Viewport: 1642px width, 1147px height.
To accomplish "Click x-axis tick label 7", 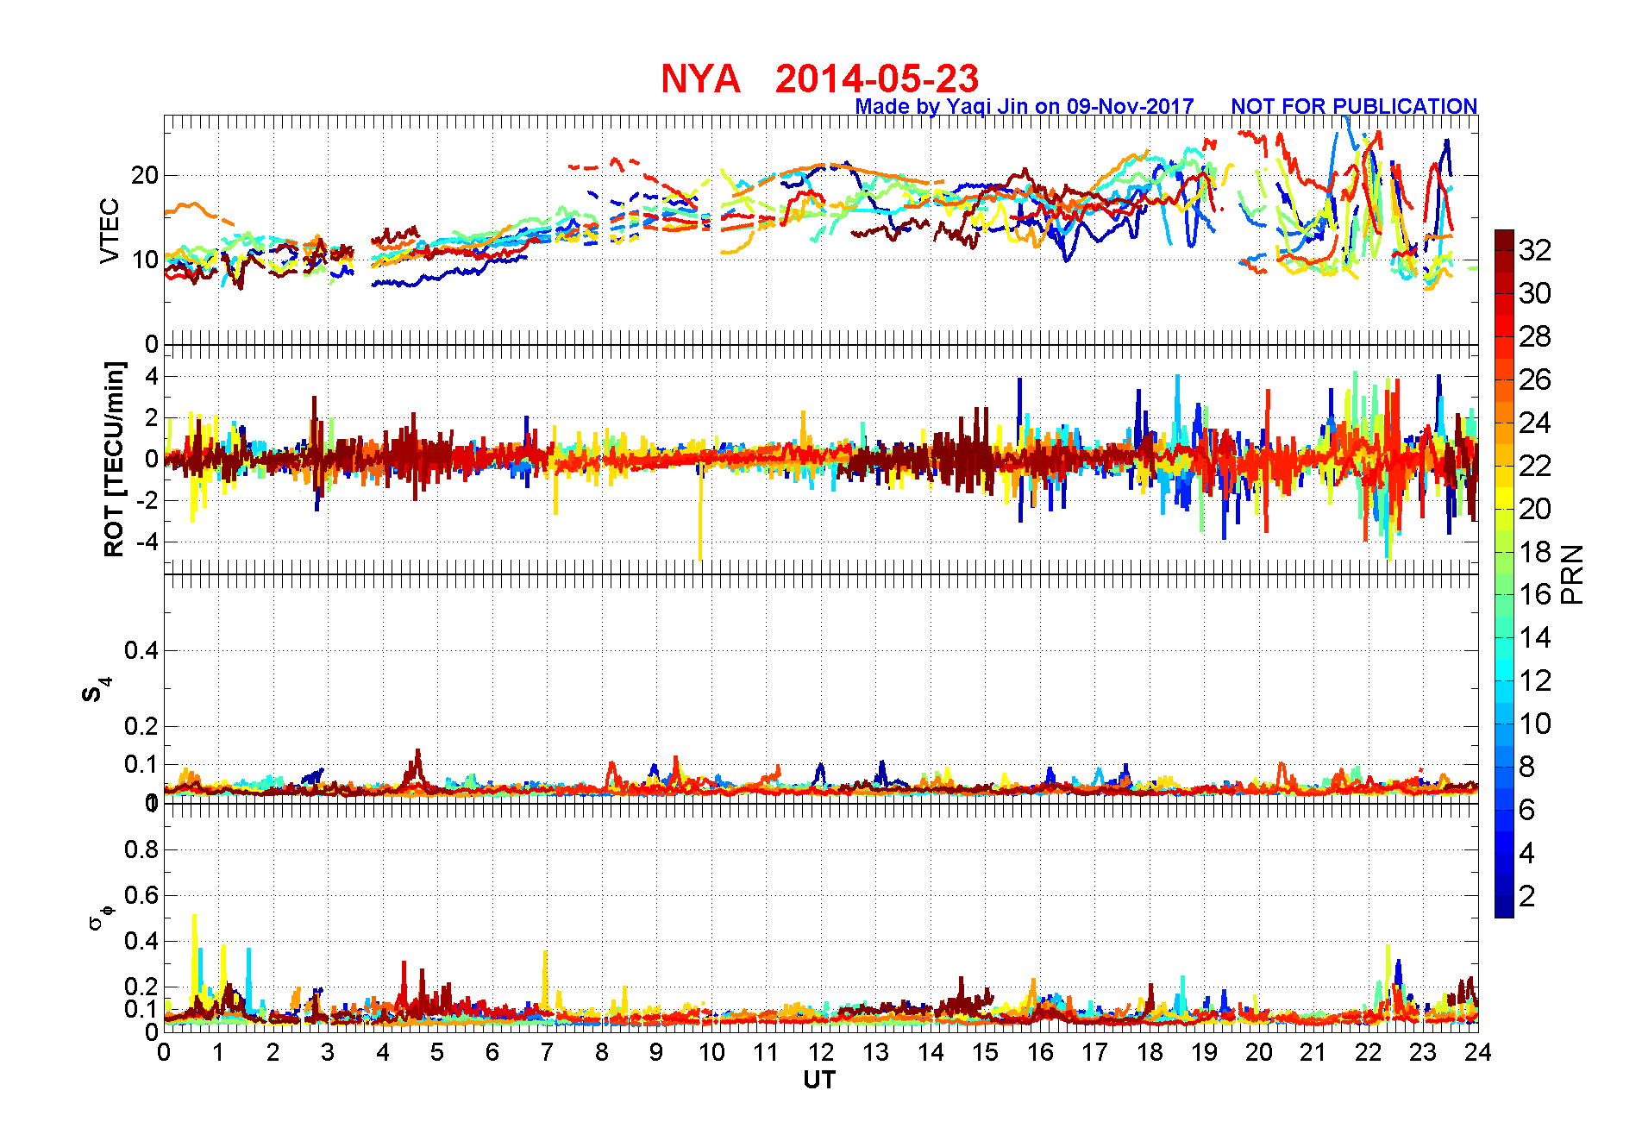I will 547,1052.
